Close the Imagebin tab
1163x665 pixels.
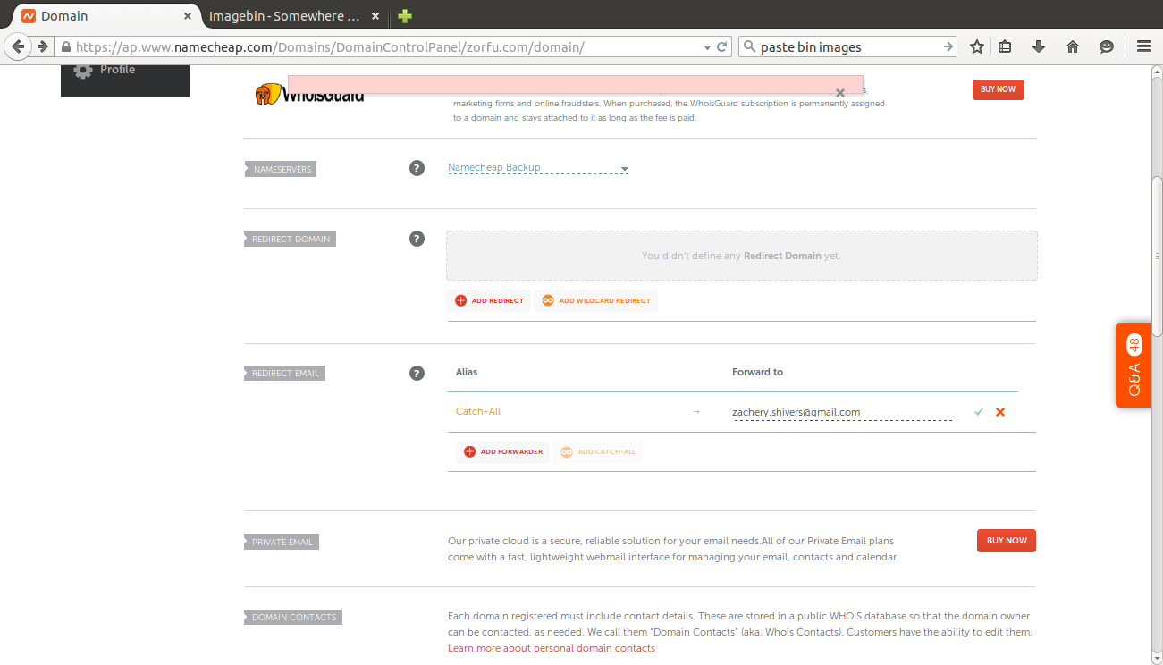pos(375,16)
